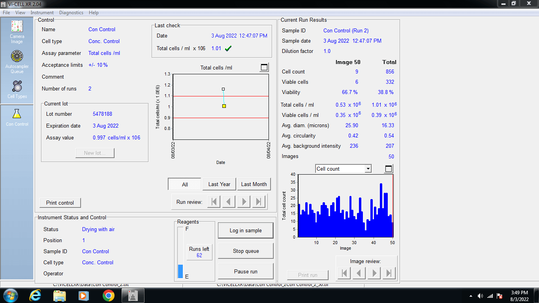Screen dimensions: 539x303
Task: Click the New lot button
Action: click(x=95, y=153)
